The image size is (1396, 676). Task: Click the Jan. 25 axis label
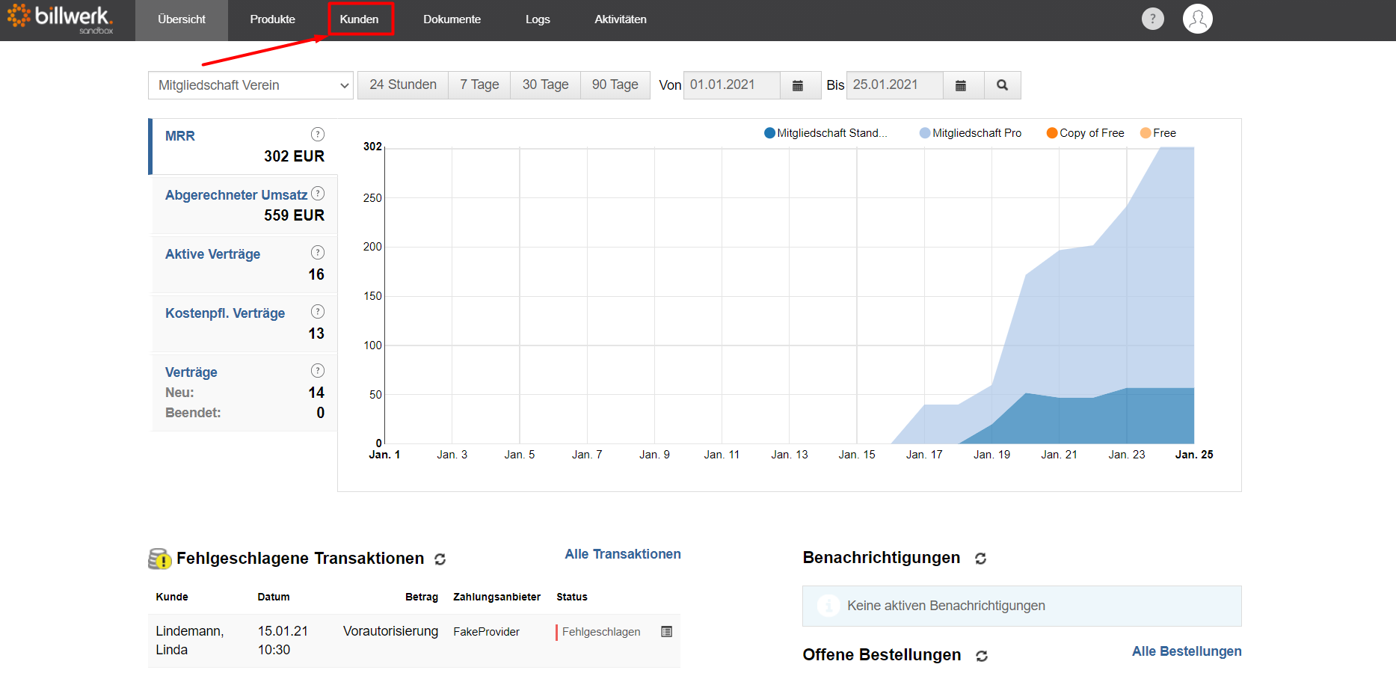pyautogui.click(x=1194, y=455)
